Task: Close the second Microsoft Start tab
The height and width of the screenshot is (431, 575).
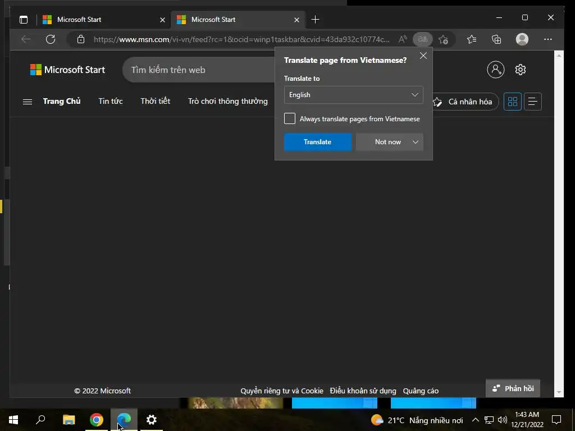Action: pyautogui.click(x=296, y=20)
